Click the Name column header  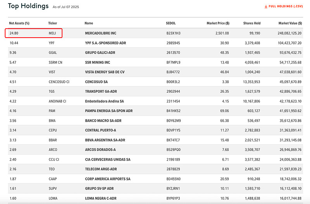click(89, 23)
